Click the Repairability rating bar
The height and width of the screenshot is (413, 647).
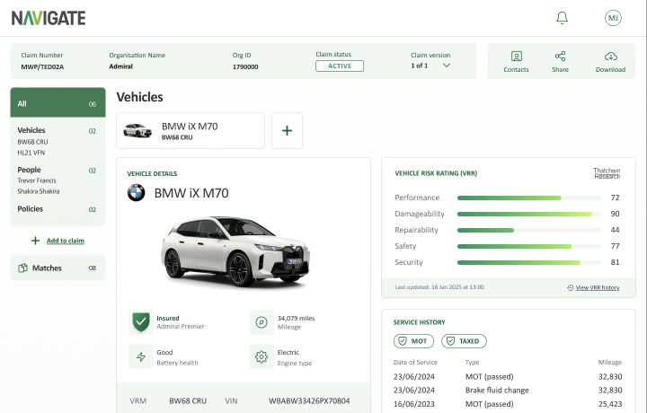pos(529,230)
